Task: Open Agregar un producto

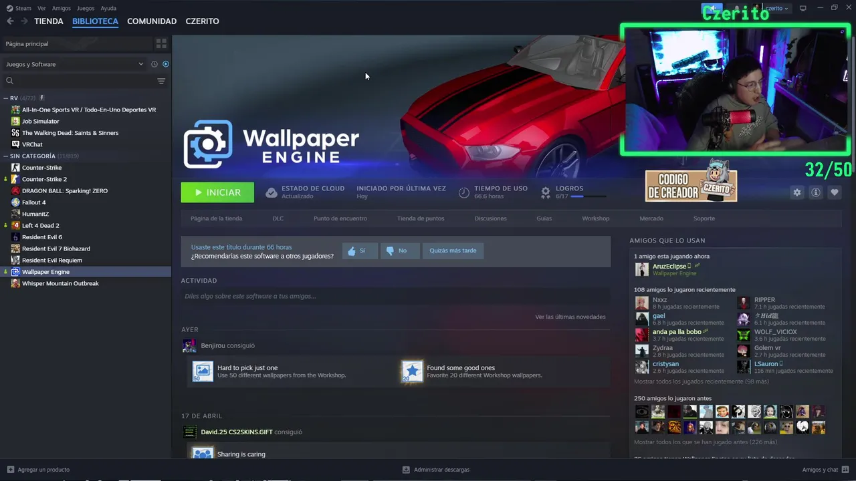Action: 38,470
